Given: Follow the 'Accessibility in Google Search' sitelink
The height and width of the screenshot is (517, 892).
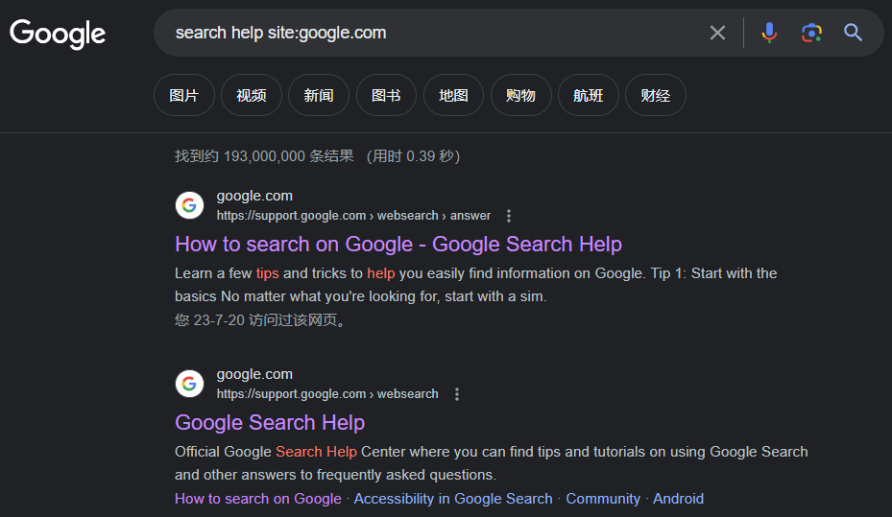Looking at the screenshot, I should [x=453, y=499].
